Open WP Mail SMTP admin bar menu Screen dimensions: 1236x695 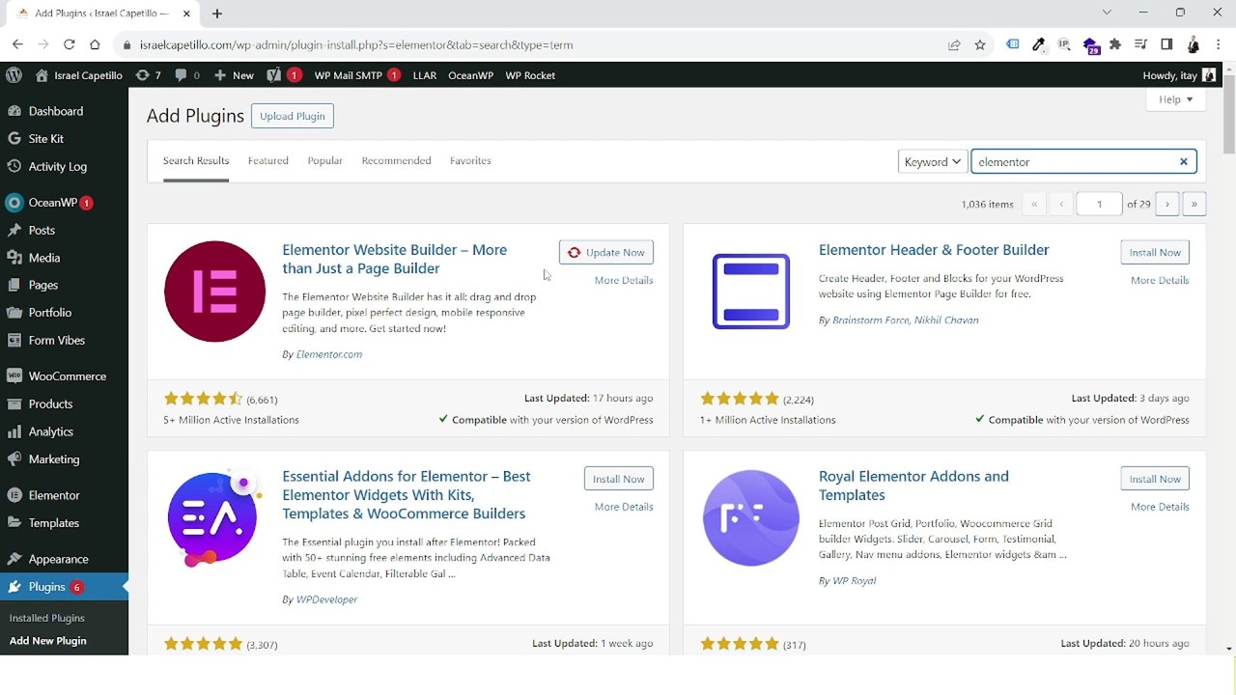coord(357,75)
